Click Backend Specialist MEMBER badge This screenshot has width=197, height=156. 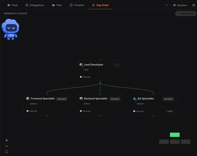(x=115, y=99)
